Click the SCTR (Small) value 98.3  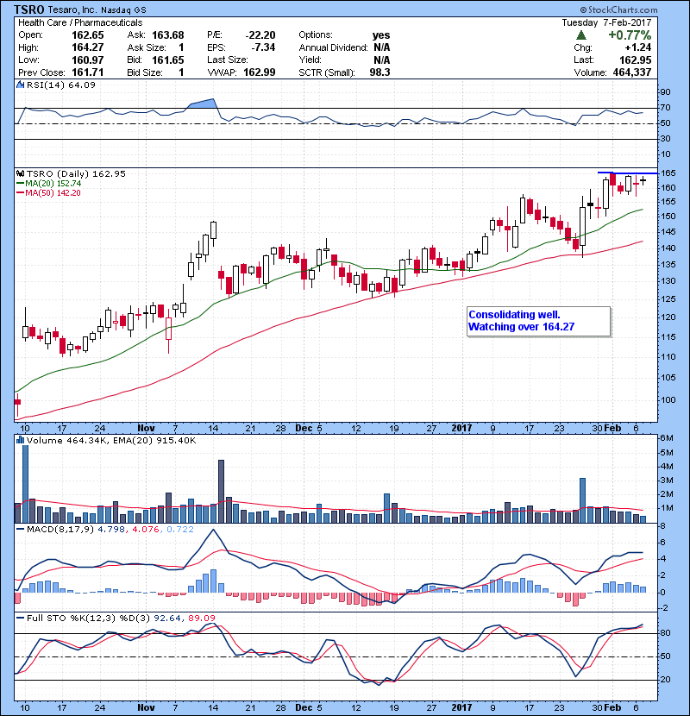tap(380, 72)
